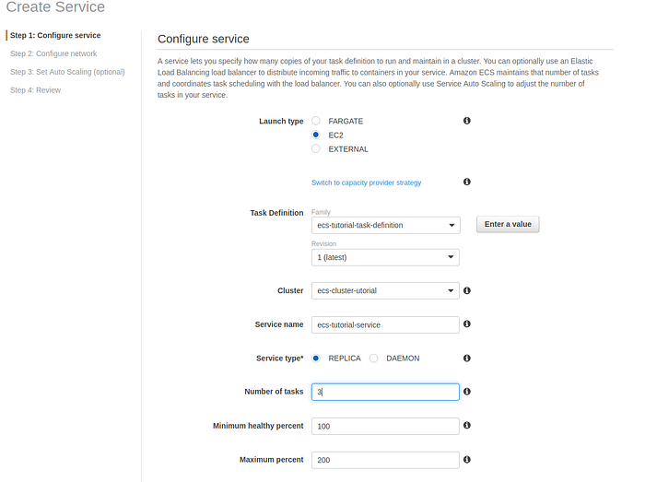Viewport: 645px width, 482px height.
Task: Choose EXTERNAL launch type
Action: tap(315, 149)
